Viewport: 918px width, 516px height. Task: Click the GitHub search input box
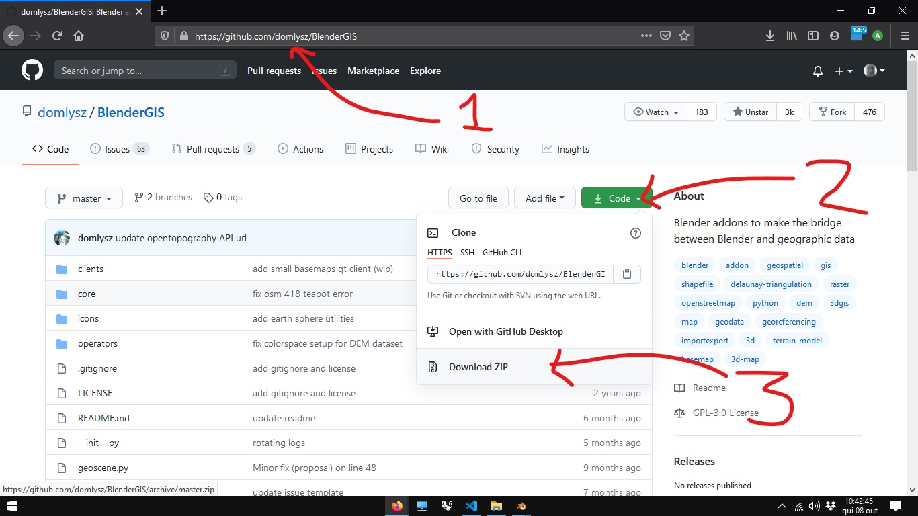click(x=138, y=71)
